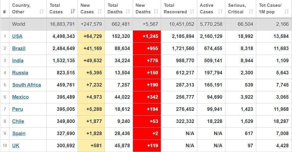The height and width of the screenshot is (152, 292).
Task: Visit the South Africa country link
Action: point(27,85)
